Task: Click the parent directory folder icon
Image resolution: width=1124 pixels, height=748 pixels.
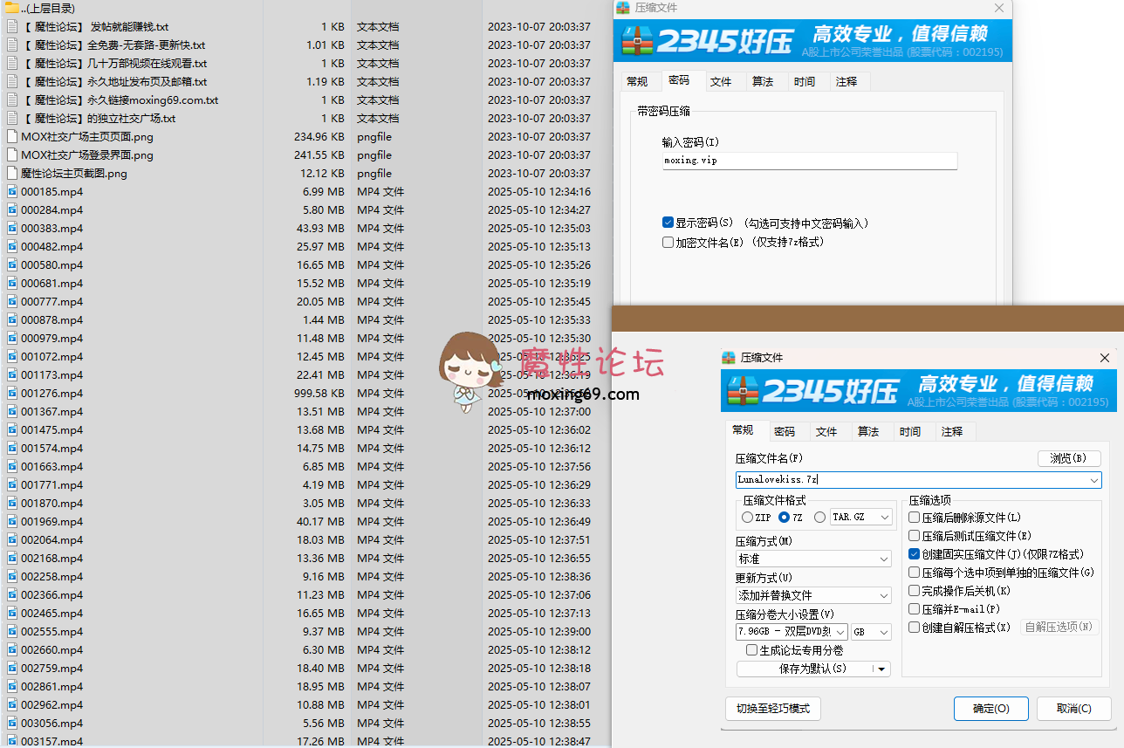Action: click(x=11, y=8)
